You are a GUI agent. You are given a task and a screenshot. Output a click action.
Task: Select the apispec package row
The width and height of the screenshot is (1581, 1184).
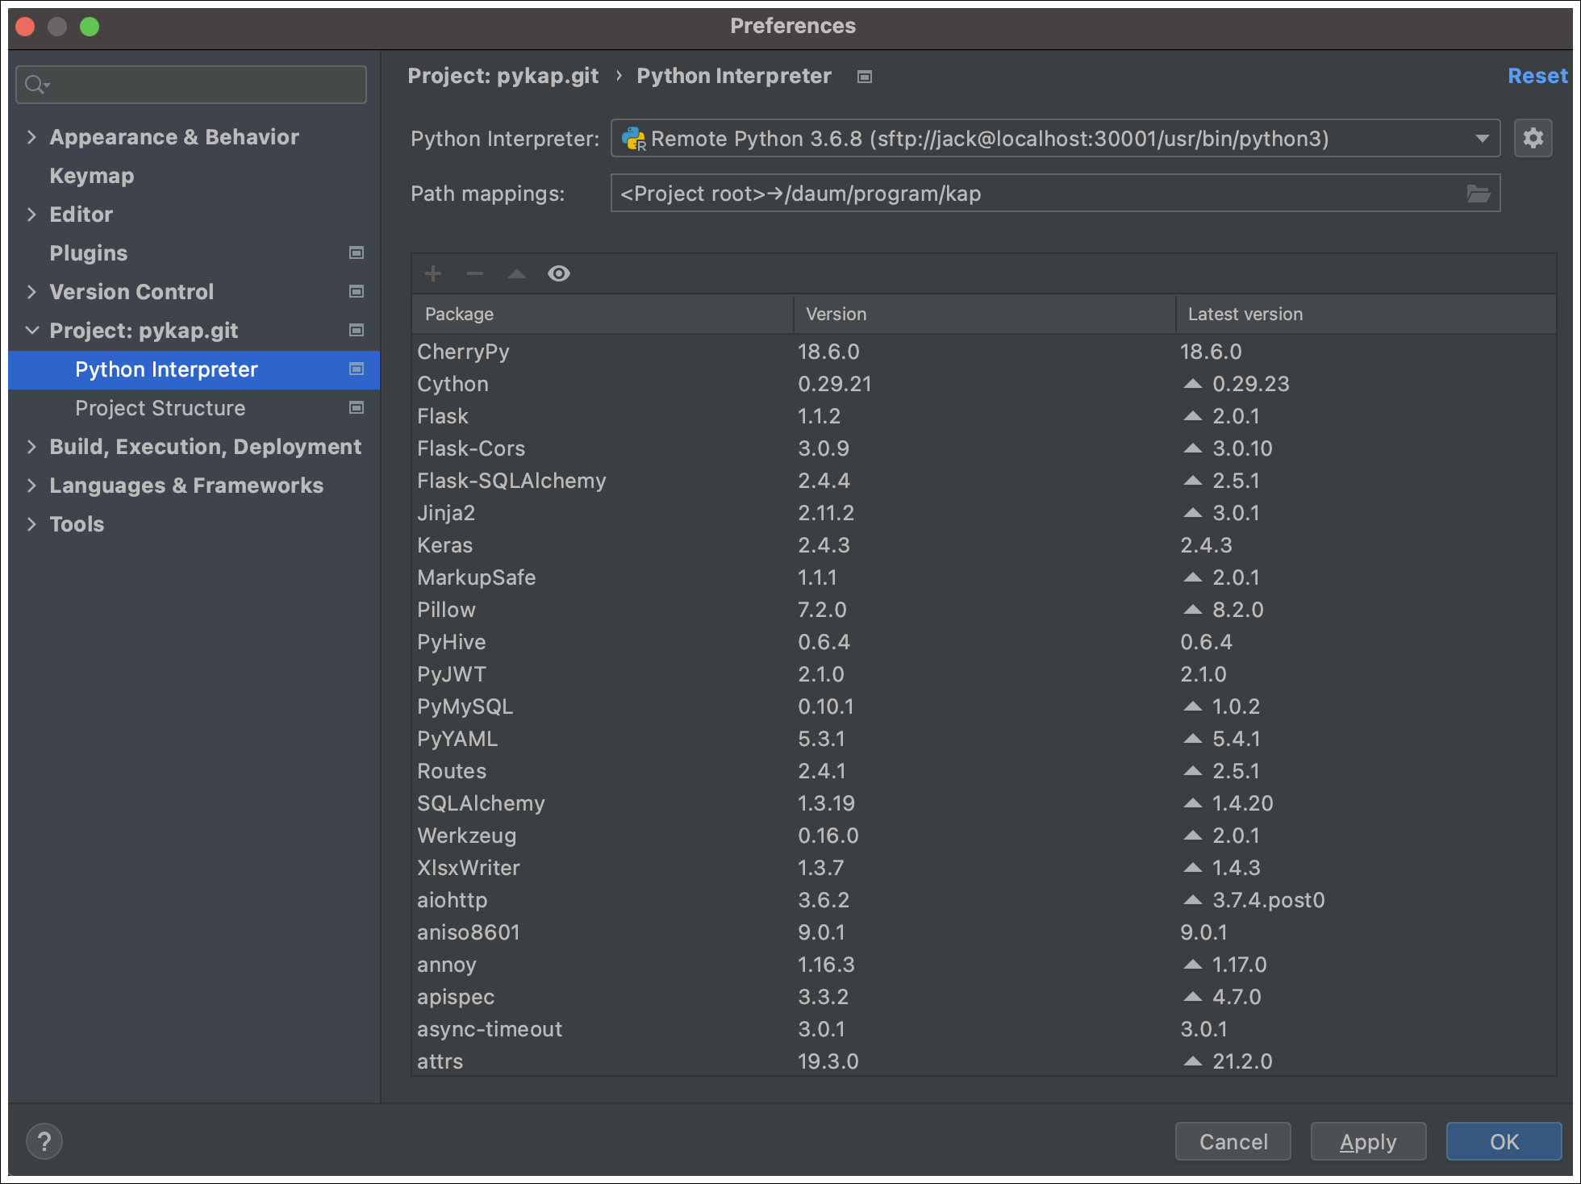click(983, 997)
